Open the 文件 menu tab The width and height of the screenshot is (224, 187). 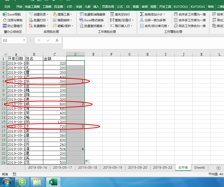point(7,7)
